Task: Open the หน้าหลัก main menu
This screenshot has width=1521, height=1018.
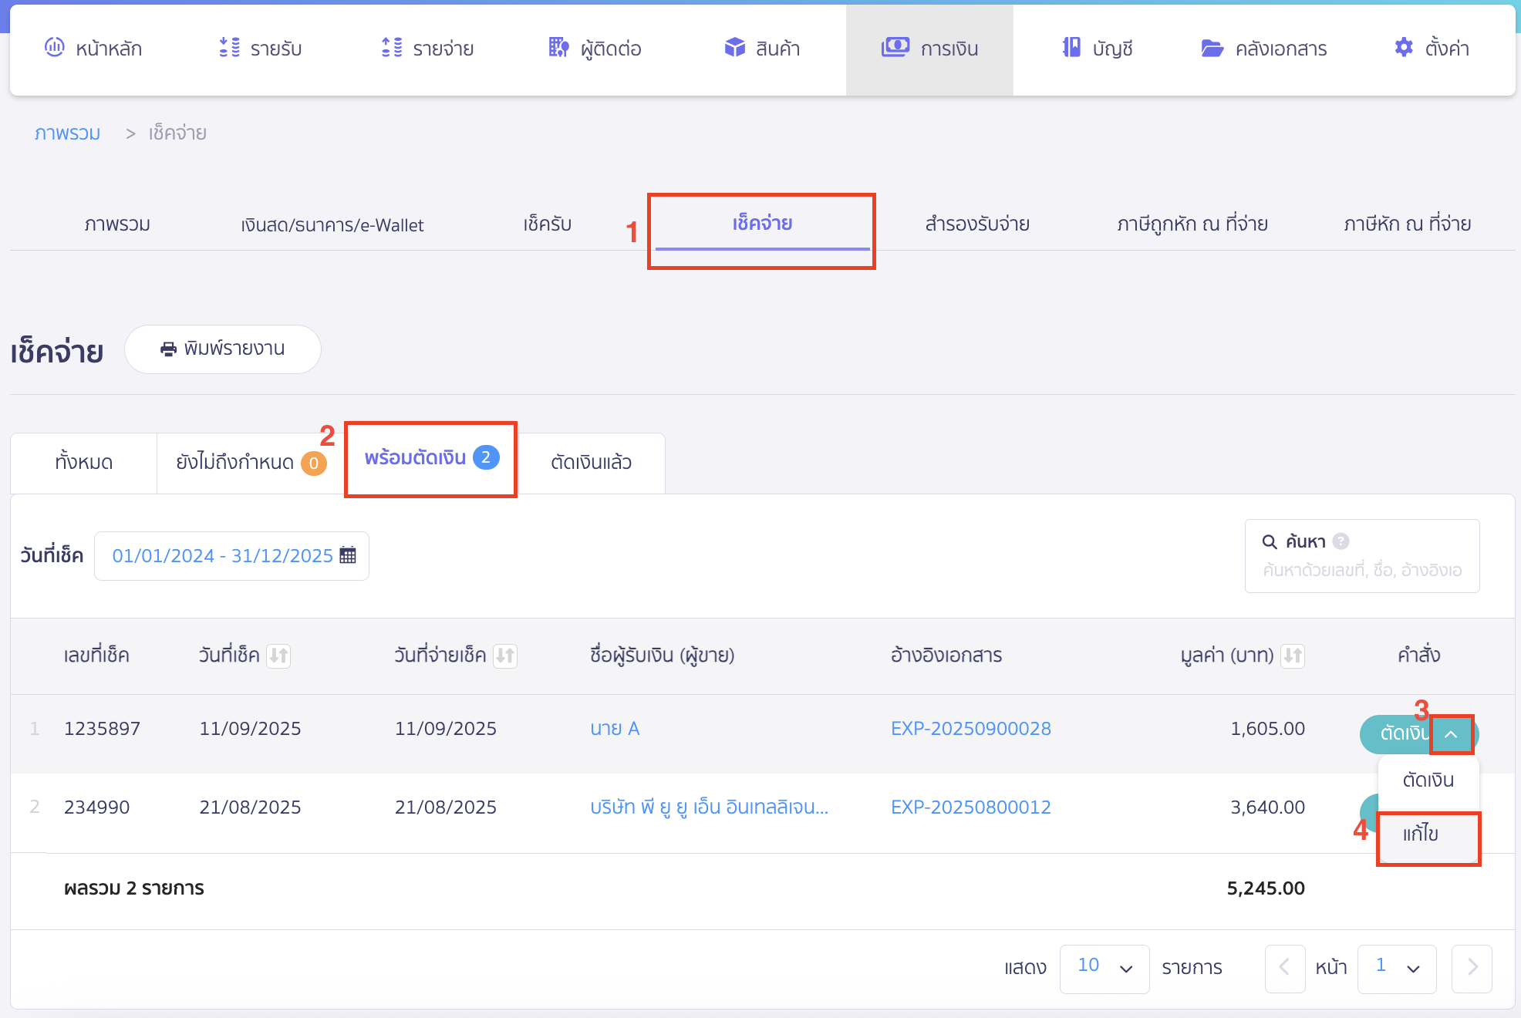Action: [93, 49]
